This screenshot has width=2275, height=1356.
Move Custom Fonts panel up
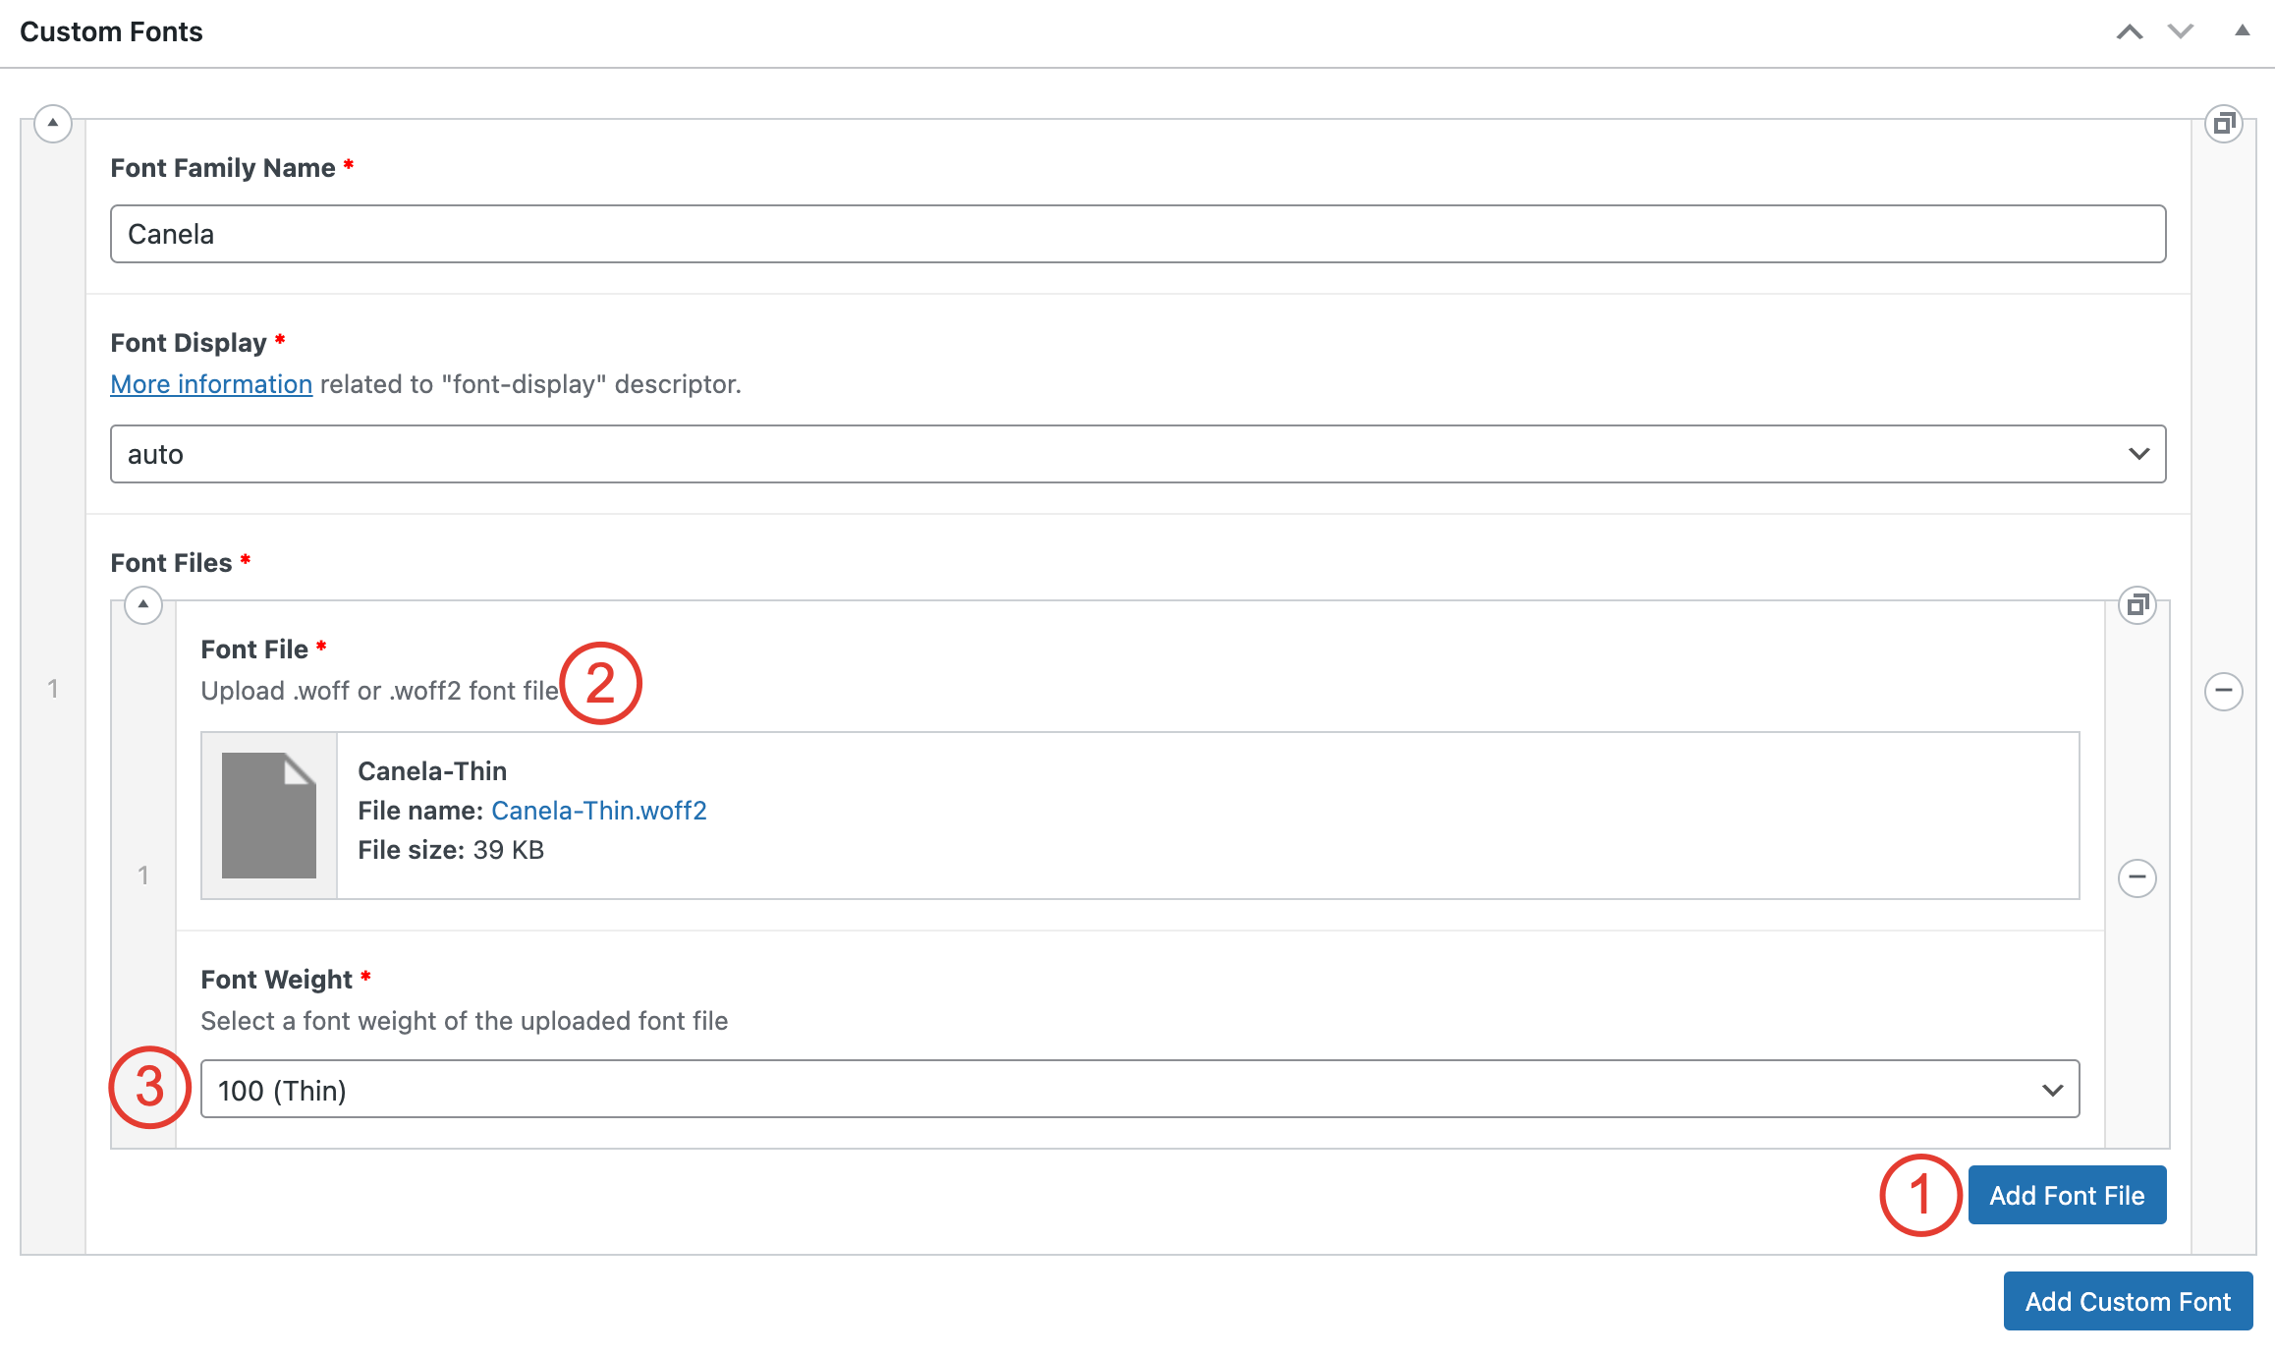(2130, 32)
